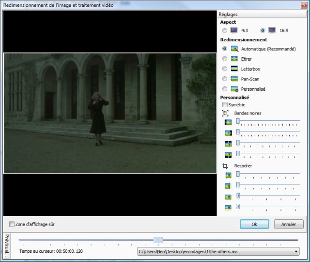Confirm with the Ok button
Screen dimensions: 310x262
pyautogui.click(x=254, y=224)
